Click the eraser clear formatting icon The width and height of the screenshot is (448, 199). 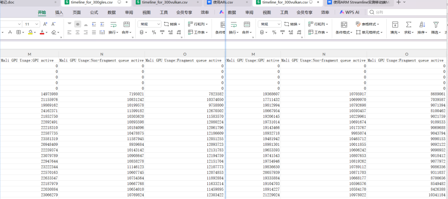coord(54,32)
